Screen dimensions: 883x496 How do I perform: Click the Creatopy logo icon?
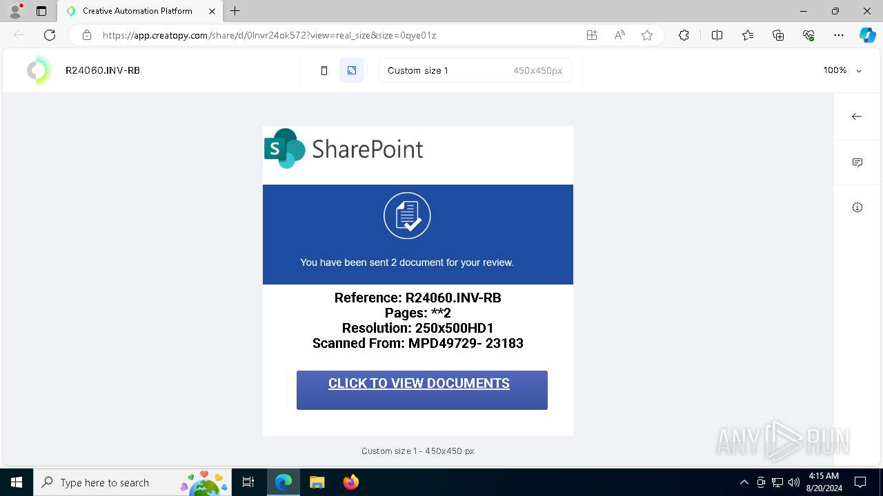39,70
